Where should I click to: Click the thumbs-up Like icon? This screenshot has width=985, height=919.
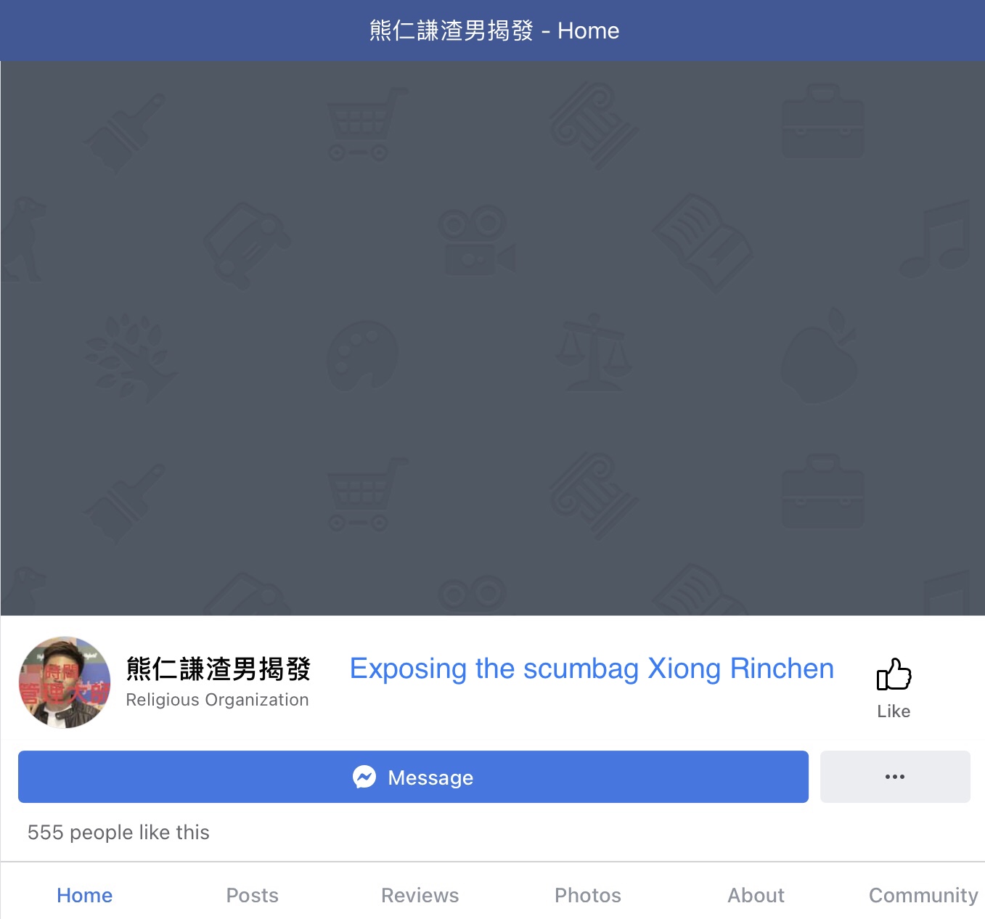coord(894,674)
